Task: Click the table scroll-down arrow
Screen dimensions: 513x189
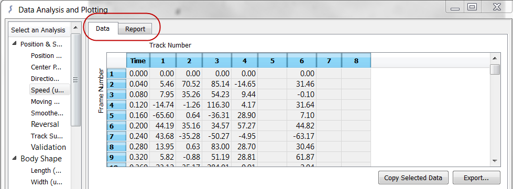Action: pos(495,161)
